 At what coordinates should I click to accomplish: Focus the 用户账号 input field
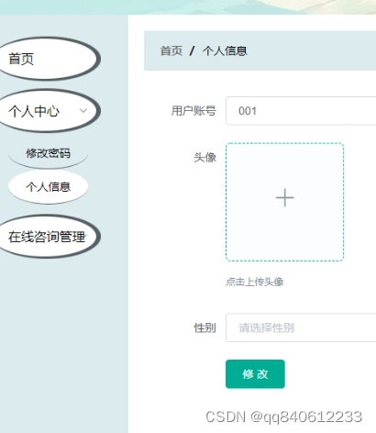click(301, 111)
